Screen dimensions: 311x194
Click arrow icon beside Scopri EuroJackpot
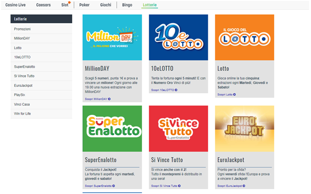pyautogui.click(x=244, y=186)
